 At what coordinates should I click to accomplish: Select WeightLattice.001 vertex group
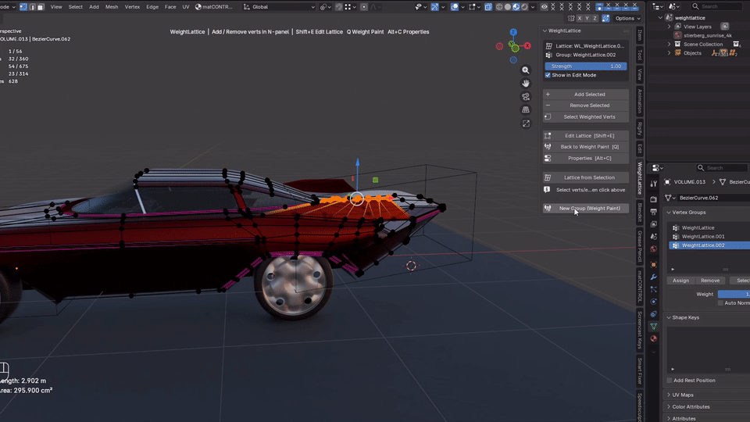709,236
